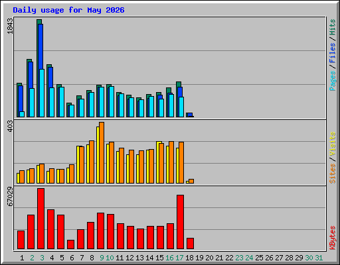The width and height of the screenshot is (340, 265).
Task: Click the day 17 red KBytes bar
Action: tap(180, 222)
